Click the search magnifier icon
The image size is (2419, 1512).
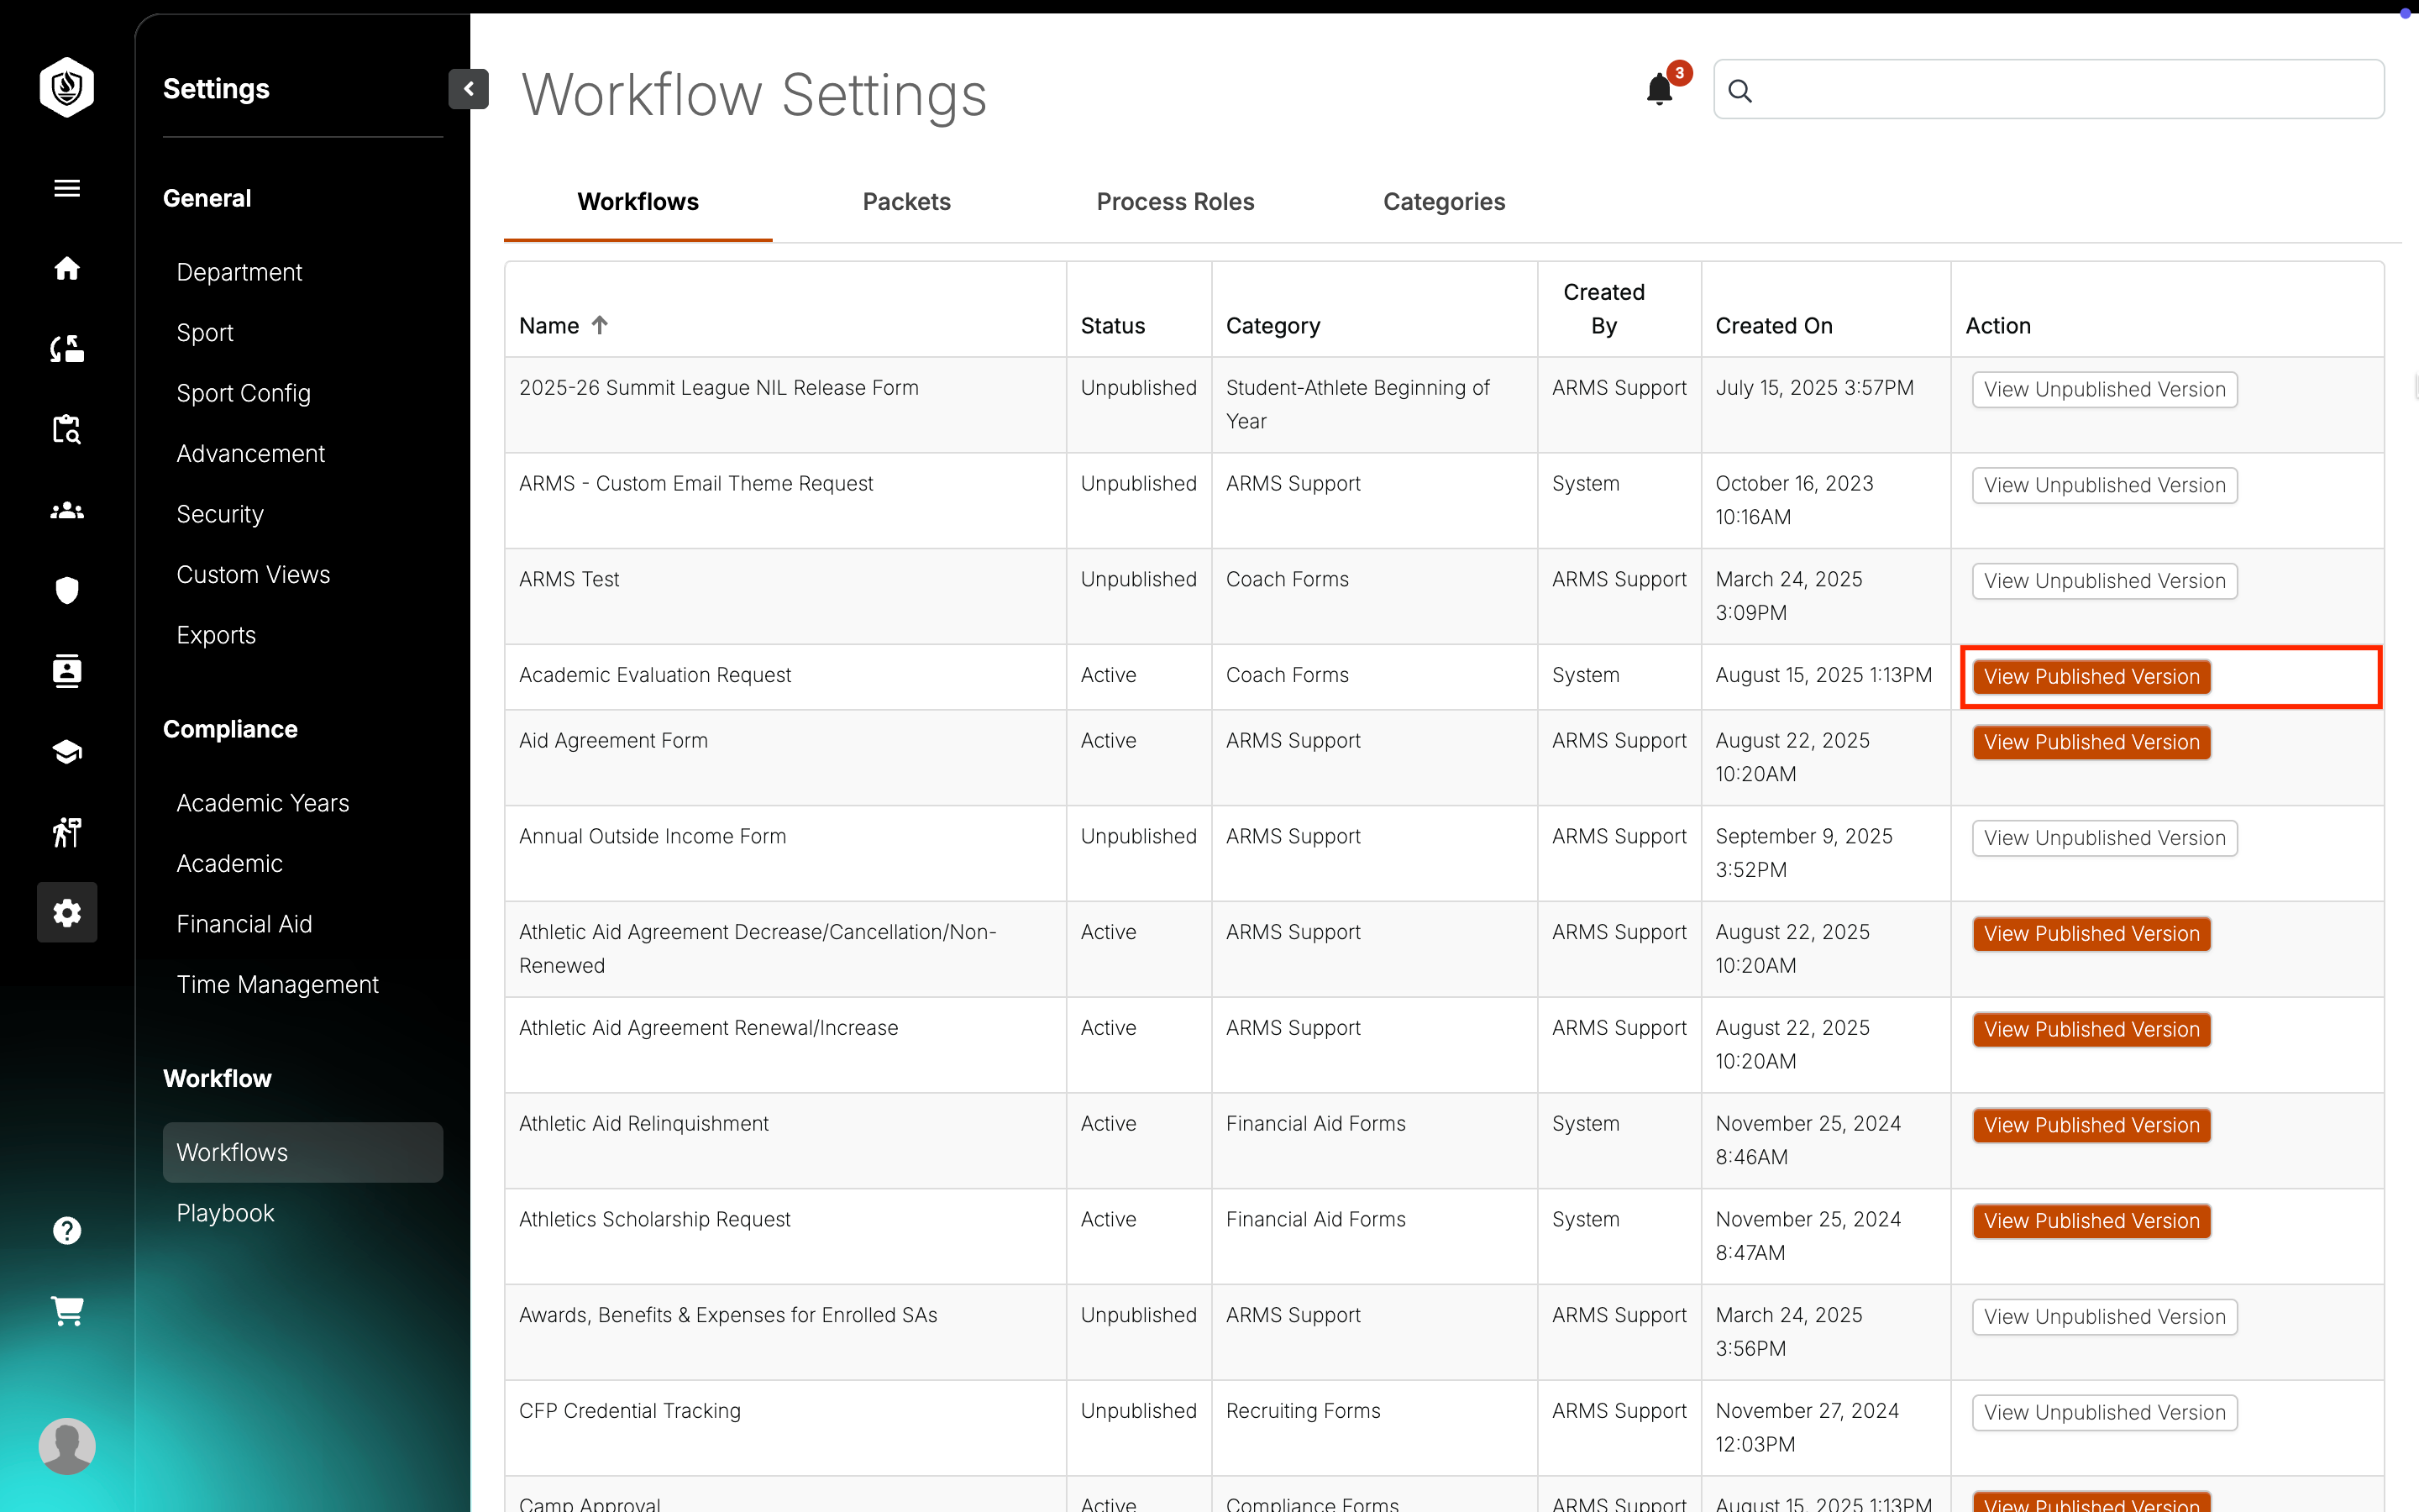pos(1740,91)
